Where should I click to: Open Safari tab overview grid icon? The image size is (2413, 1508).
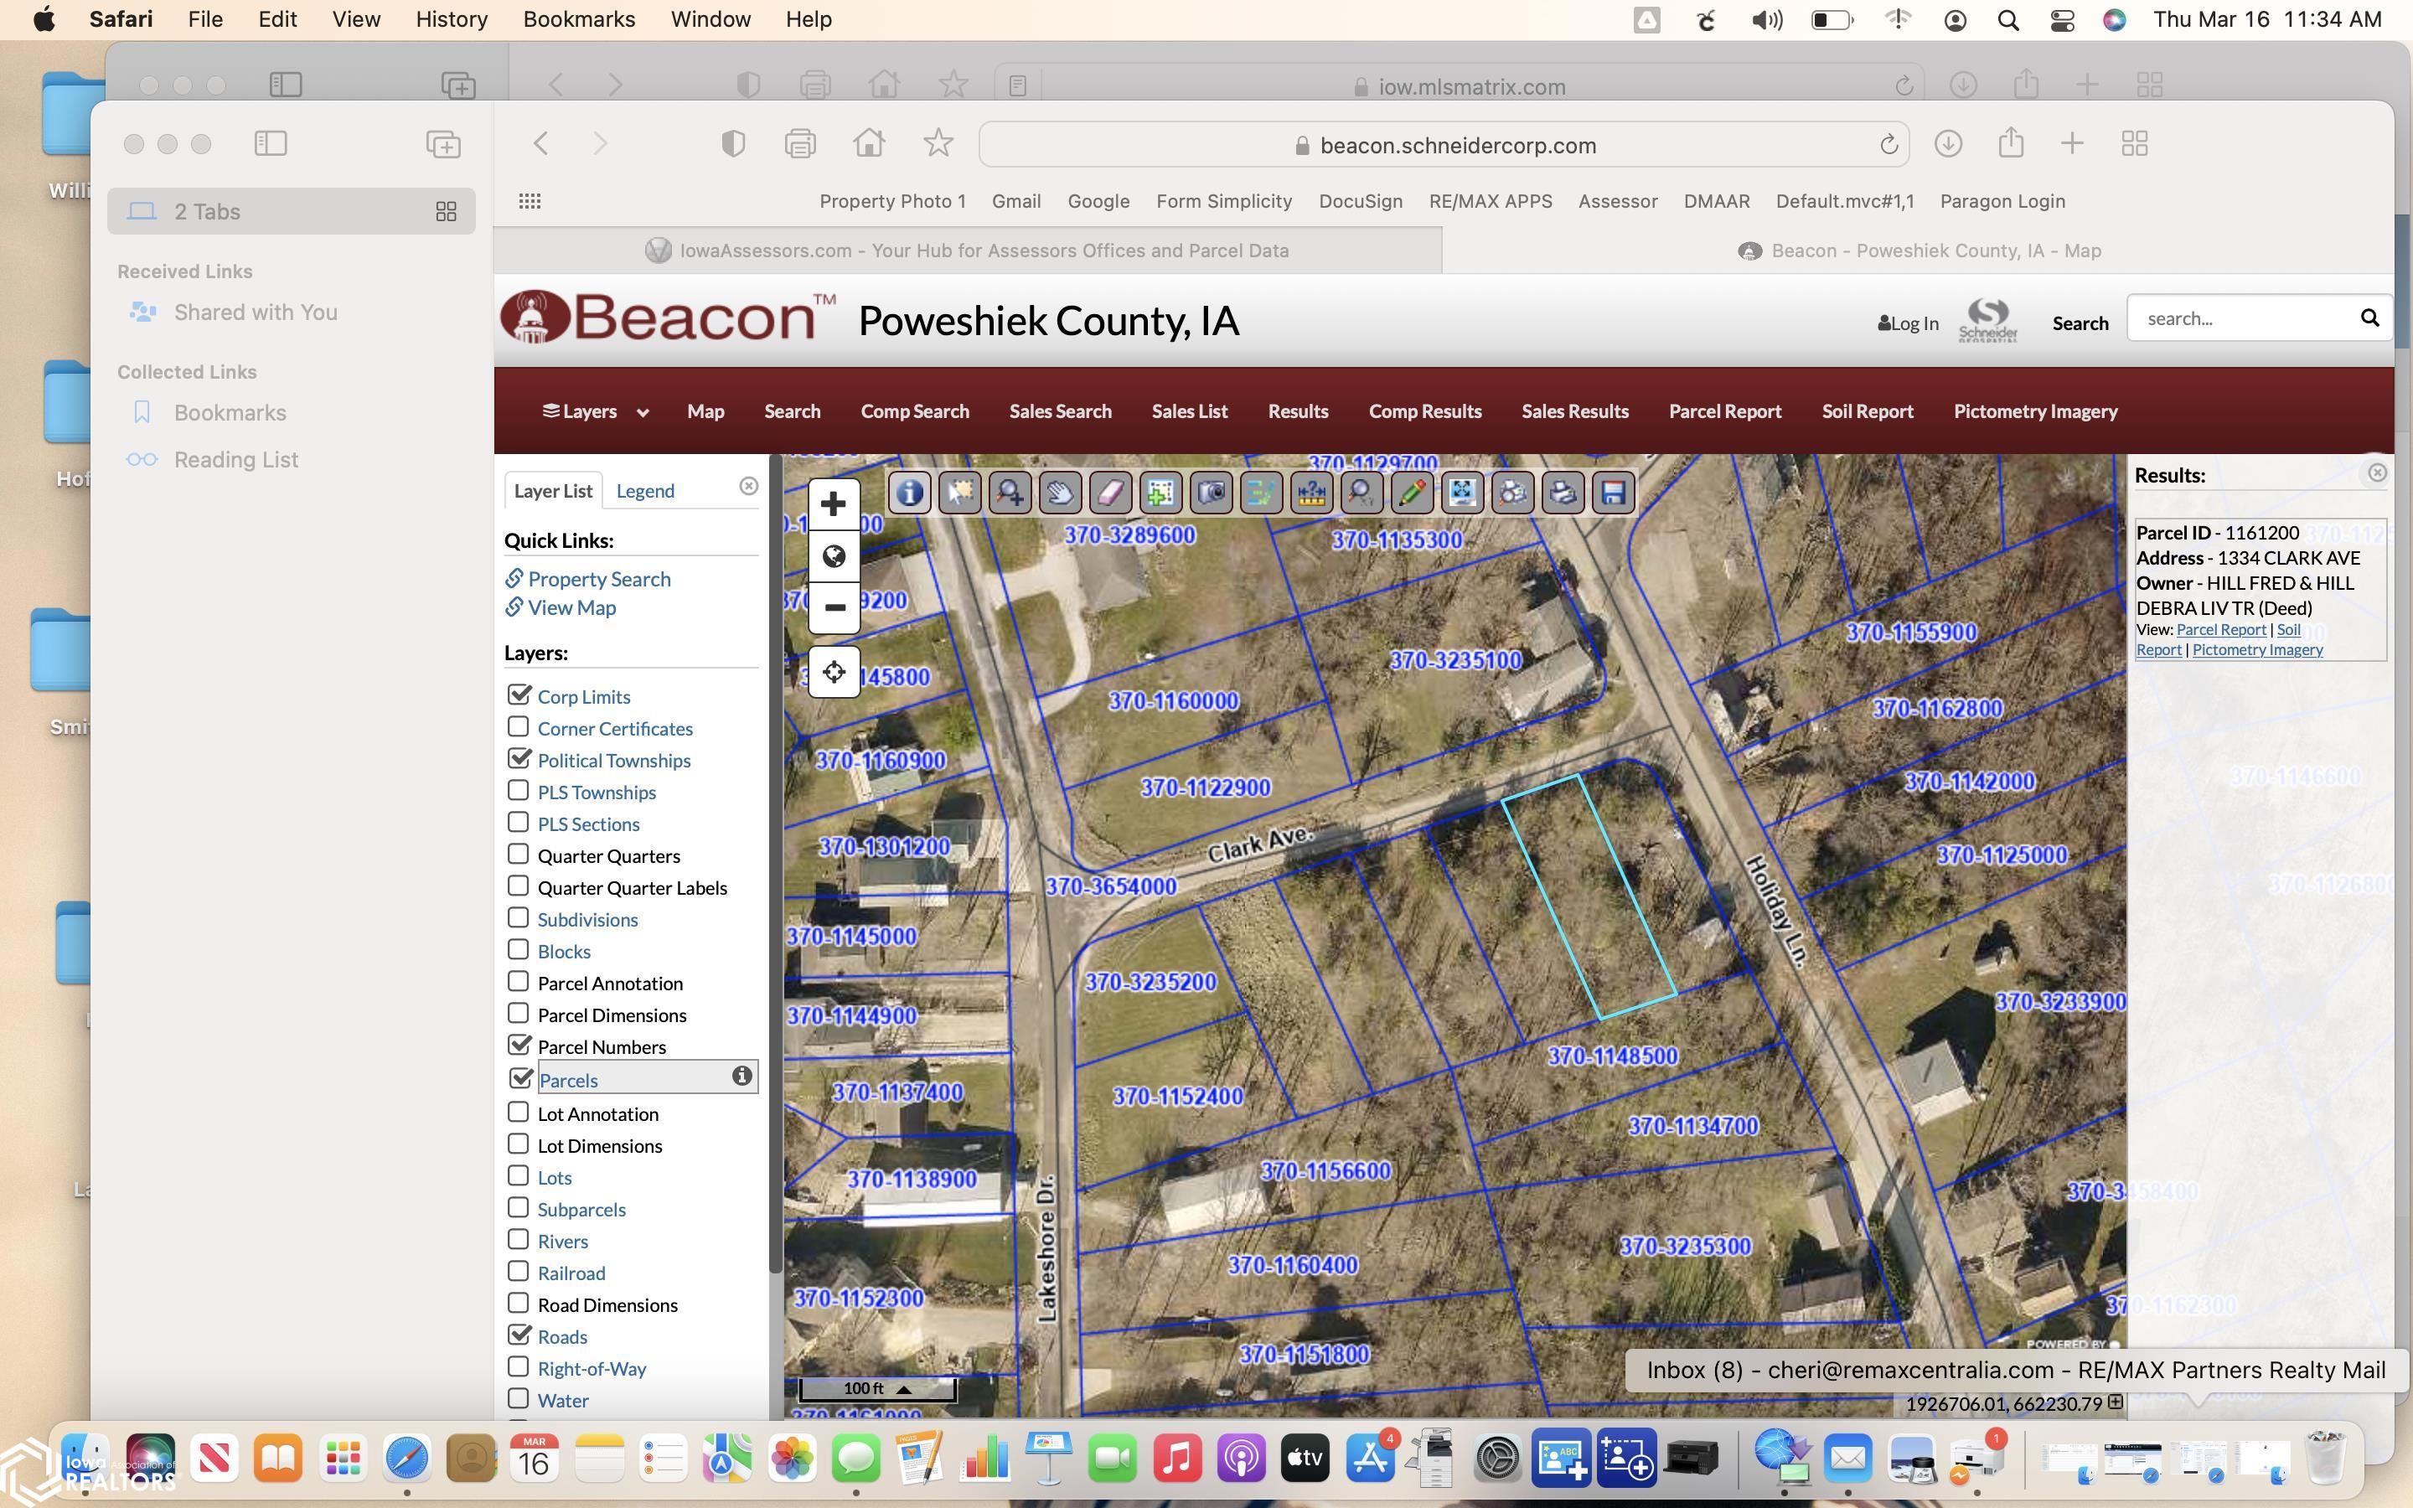tap(2135, 143)
